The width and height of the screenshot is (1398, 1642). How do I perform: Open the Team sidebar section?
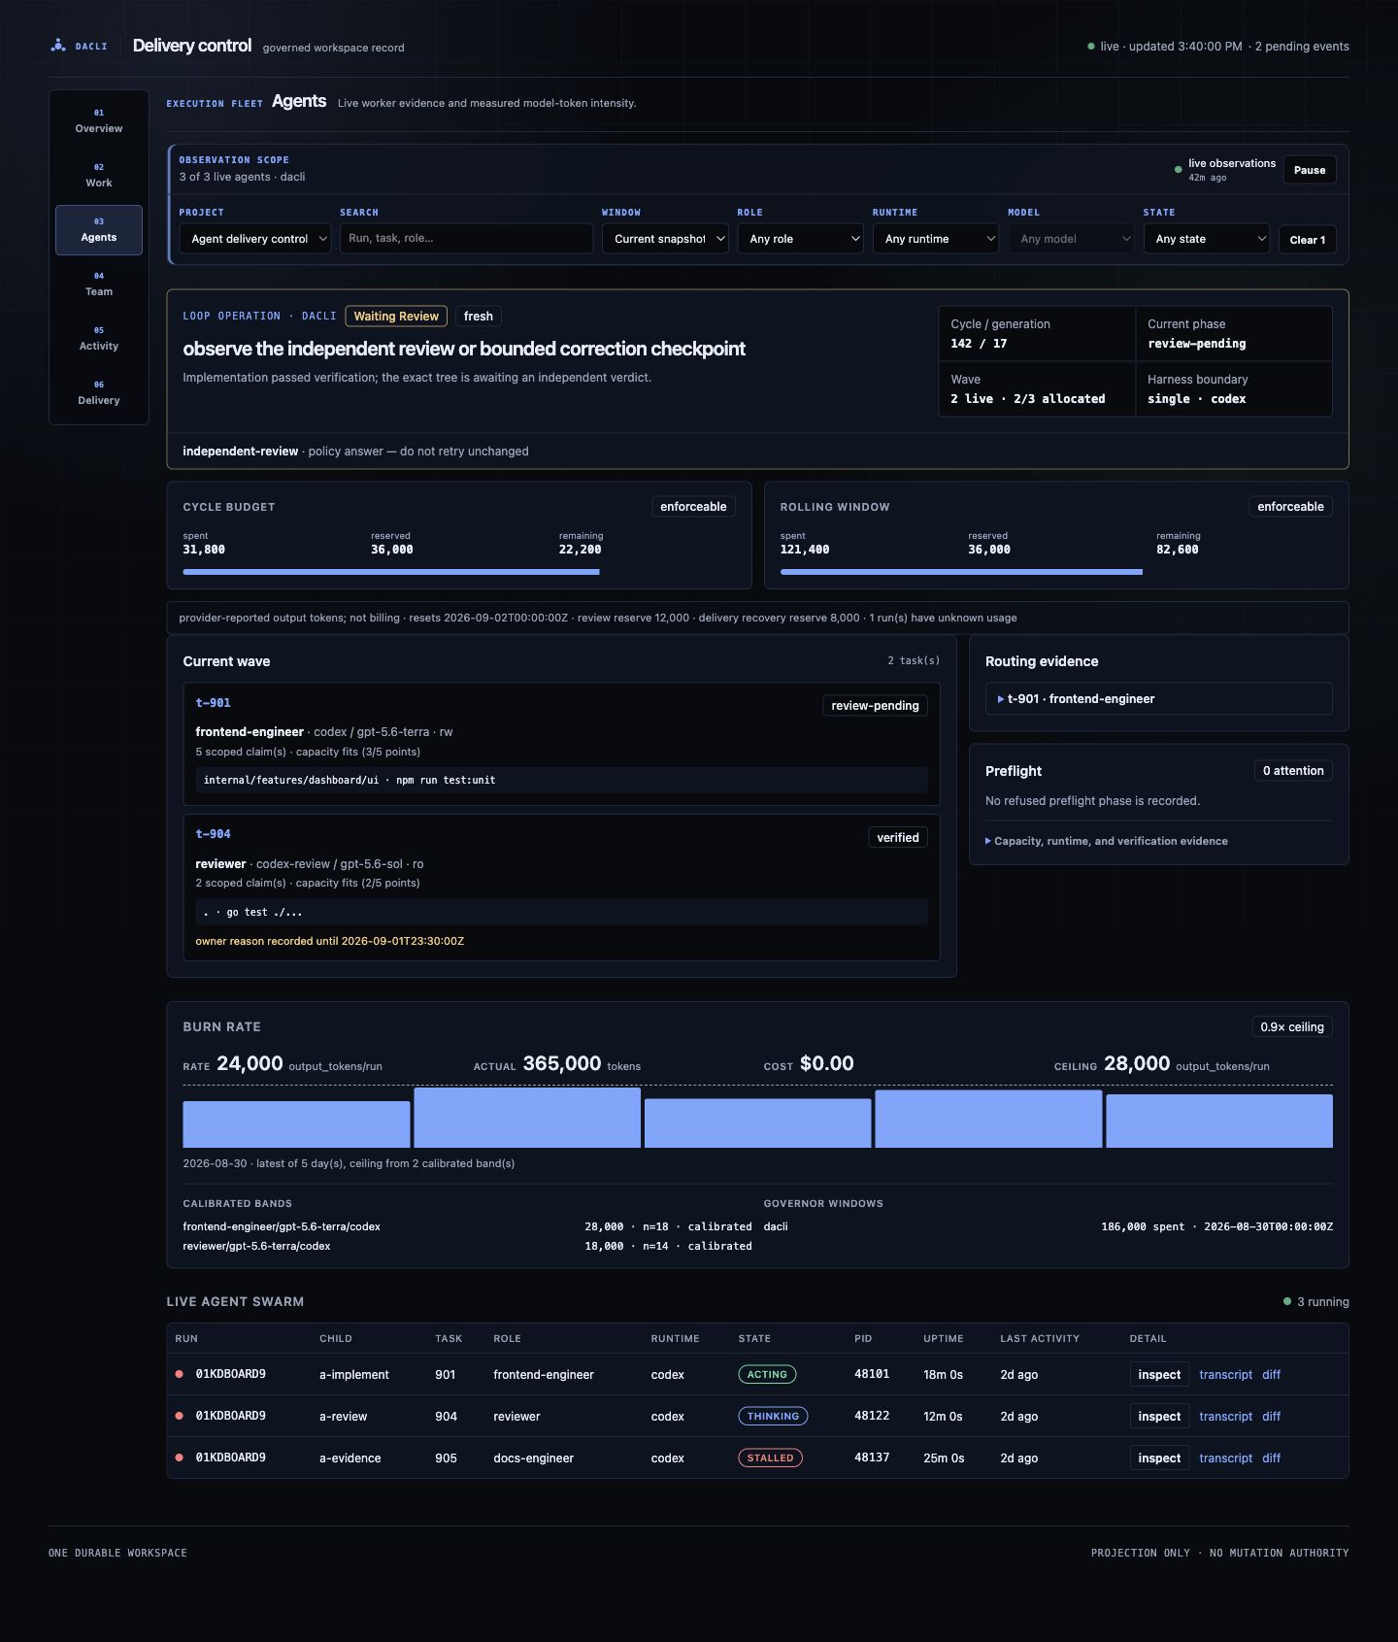99,285
